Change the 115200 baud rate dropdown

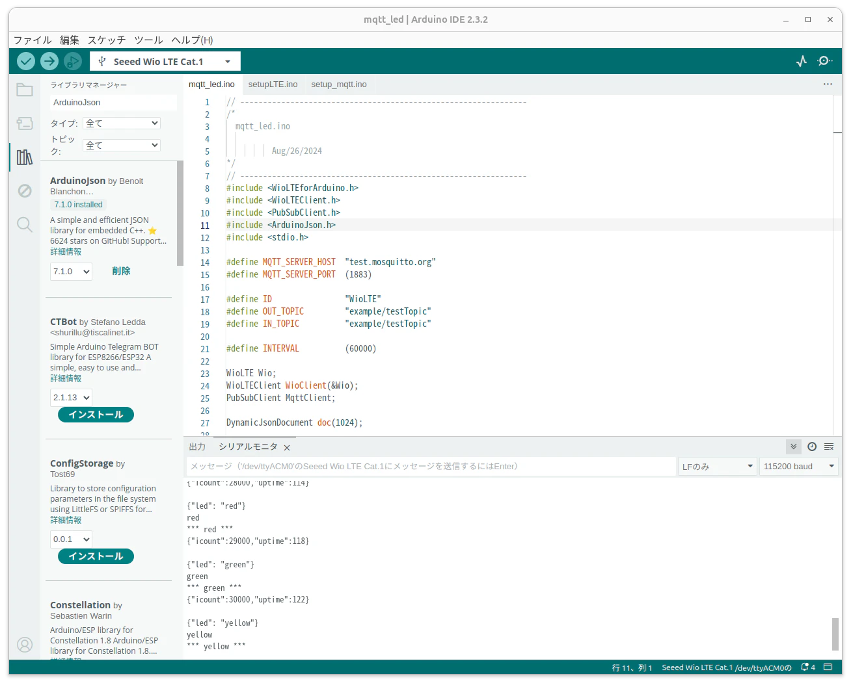pyautogui.click(x=799, y=466)
